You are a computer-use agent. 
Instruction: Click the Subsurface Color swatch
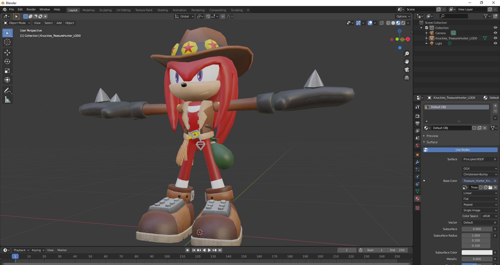point(477,252)
